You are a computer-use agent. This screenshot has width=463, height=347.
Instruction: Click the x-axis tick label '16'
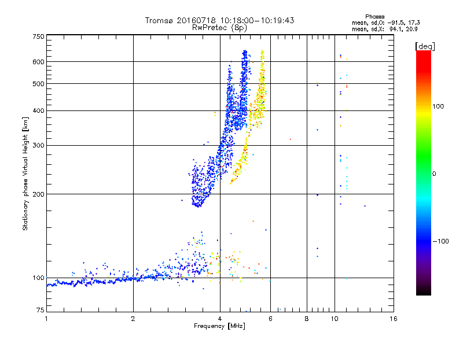click(394, 319)
